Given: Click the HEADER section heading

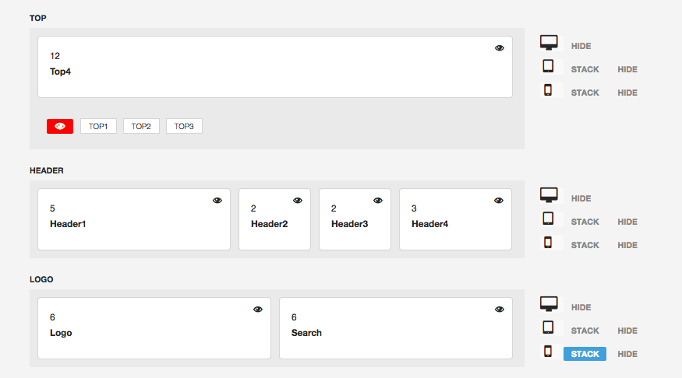Looking at the screenshot, I should coord(47,170).
